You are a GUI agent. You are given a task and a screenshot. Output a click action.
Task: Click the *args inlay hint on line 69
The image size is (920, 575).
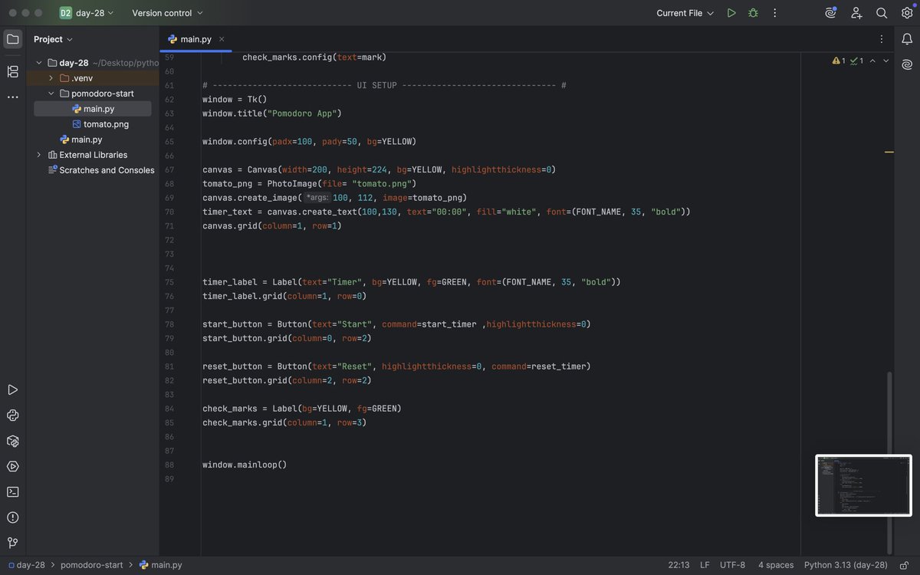tap(317, 198)
